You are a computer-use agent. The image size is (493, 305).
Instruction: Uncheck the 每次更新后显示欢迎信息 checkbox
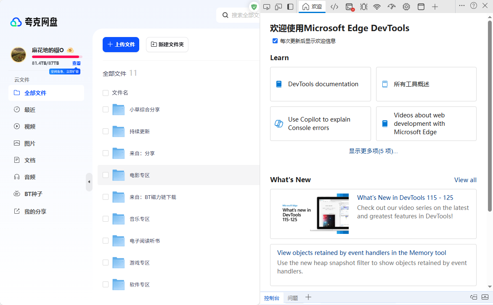(275, 41)
